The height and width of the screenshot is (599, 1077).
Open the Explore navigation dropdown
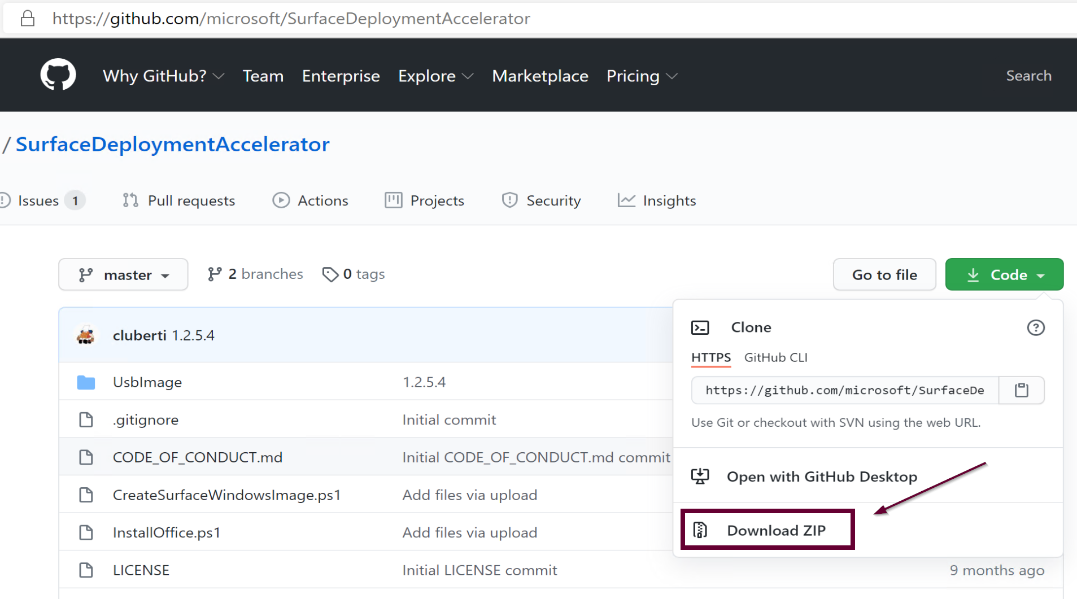(435, 76)
